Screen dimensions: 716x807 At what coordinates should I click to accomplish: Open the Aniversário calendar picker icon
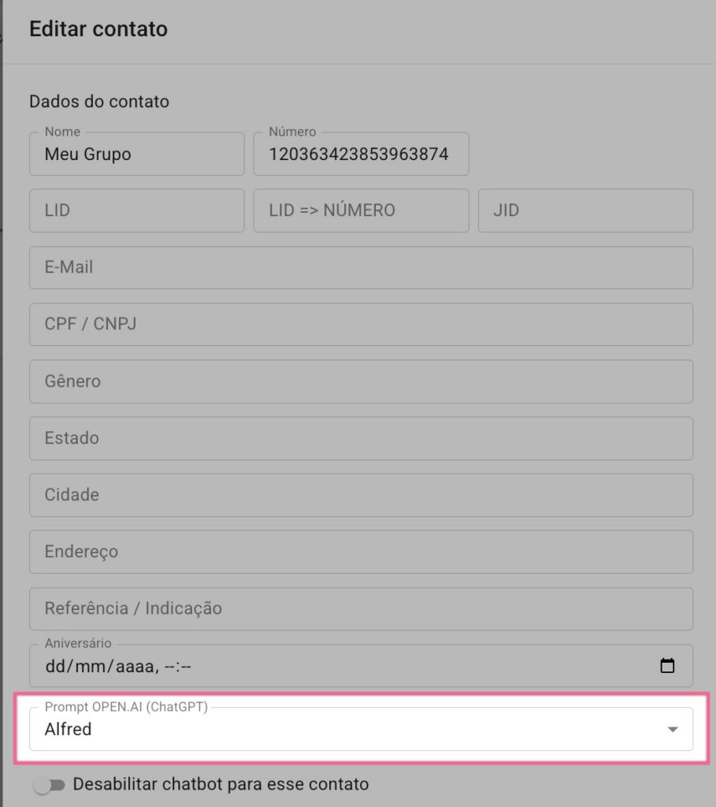point(667,665)
